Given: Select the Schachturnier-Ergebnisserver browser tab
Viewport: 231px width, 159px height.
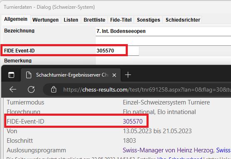Looking at the screenshot, I should [x=71, y=75].
